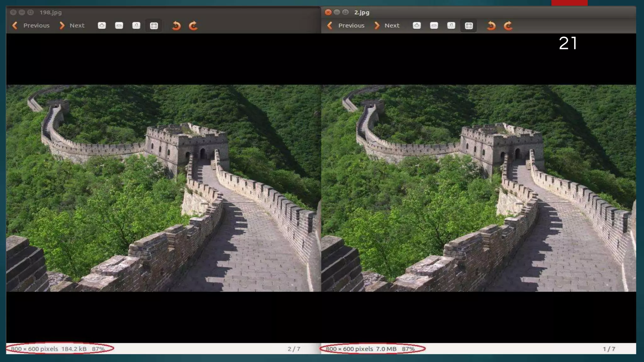
Task: Rotate 198.jpg counterclockwise
Action: coord(176,25)
